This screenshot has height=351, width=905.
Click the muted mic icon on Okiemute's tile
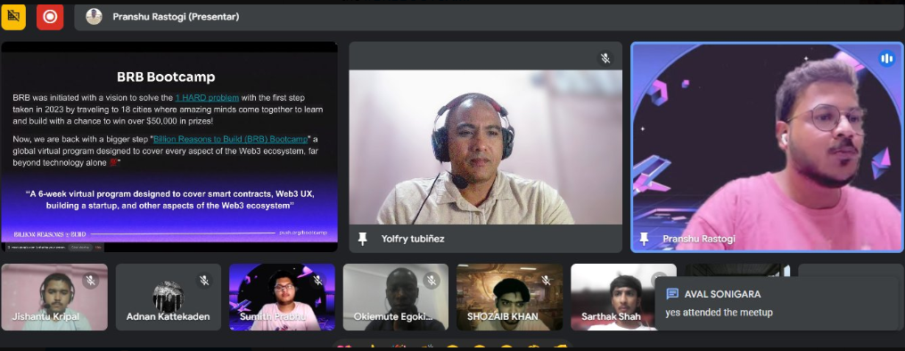point(432,281)
